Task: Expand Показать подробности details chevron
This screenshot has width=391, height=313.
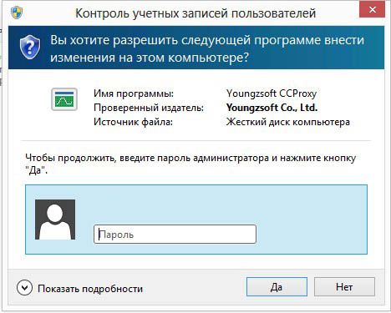Action: (24, 288)
